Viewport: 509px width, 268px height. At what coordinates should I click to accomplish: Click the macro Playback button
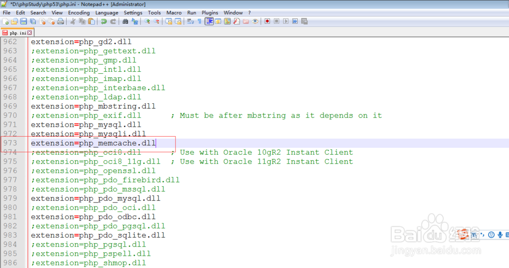pyautogui.click(x=286, y=21)
